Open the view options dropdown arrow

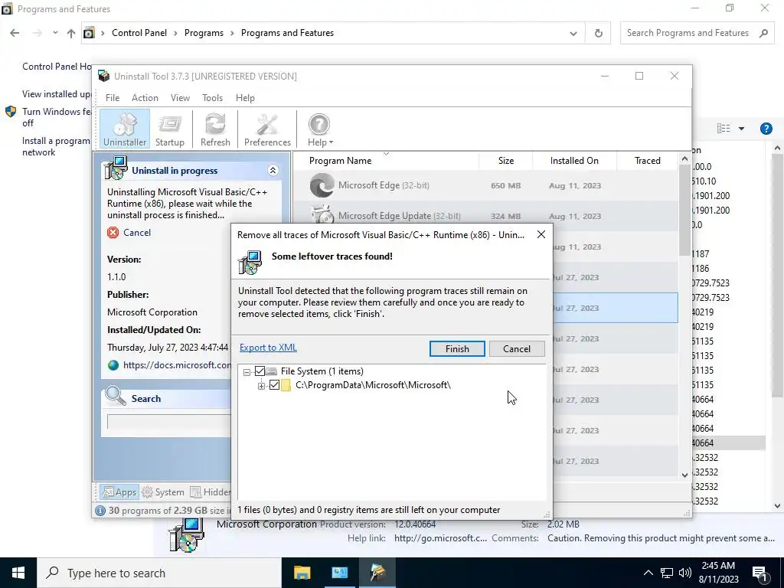741,129
